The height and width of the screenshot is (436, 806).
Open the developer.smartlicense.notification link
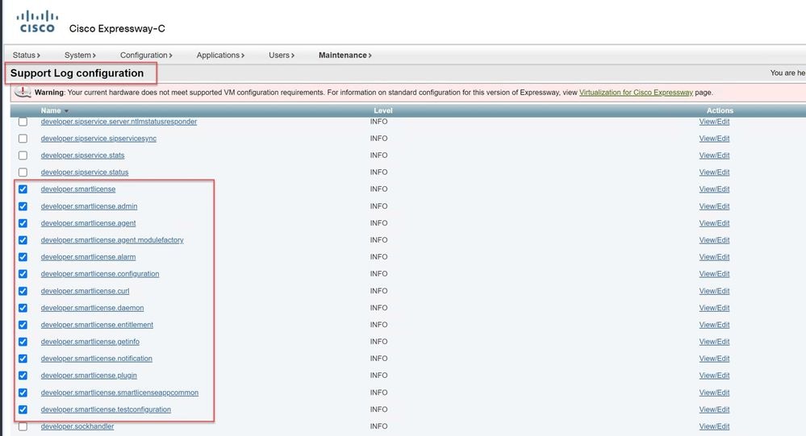coord(97,359)
